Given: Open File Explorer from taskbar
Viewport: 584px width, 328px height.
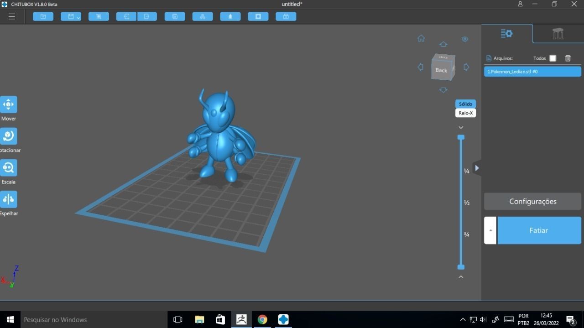Looking at the screenshot, I should pos(199,319).
